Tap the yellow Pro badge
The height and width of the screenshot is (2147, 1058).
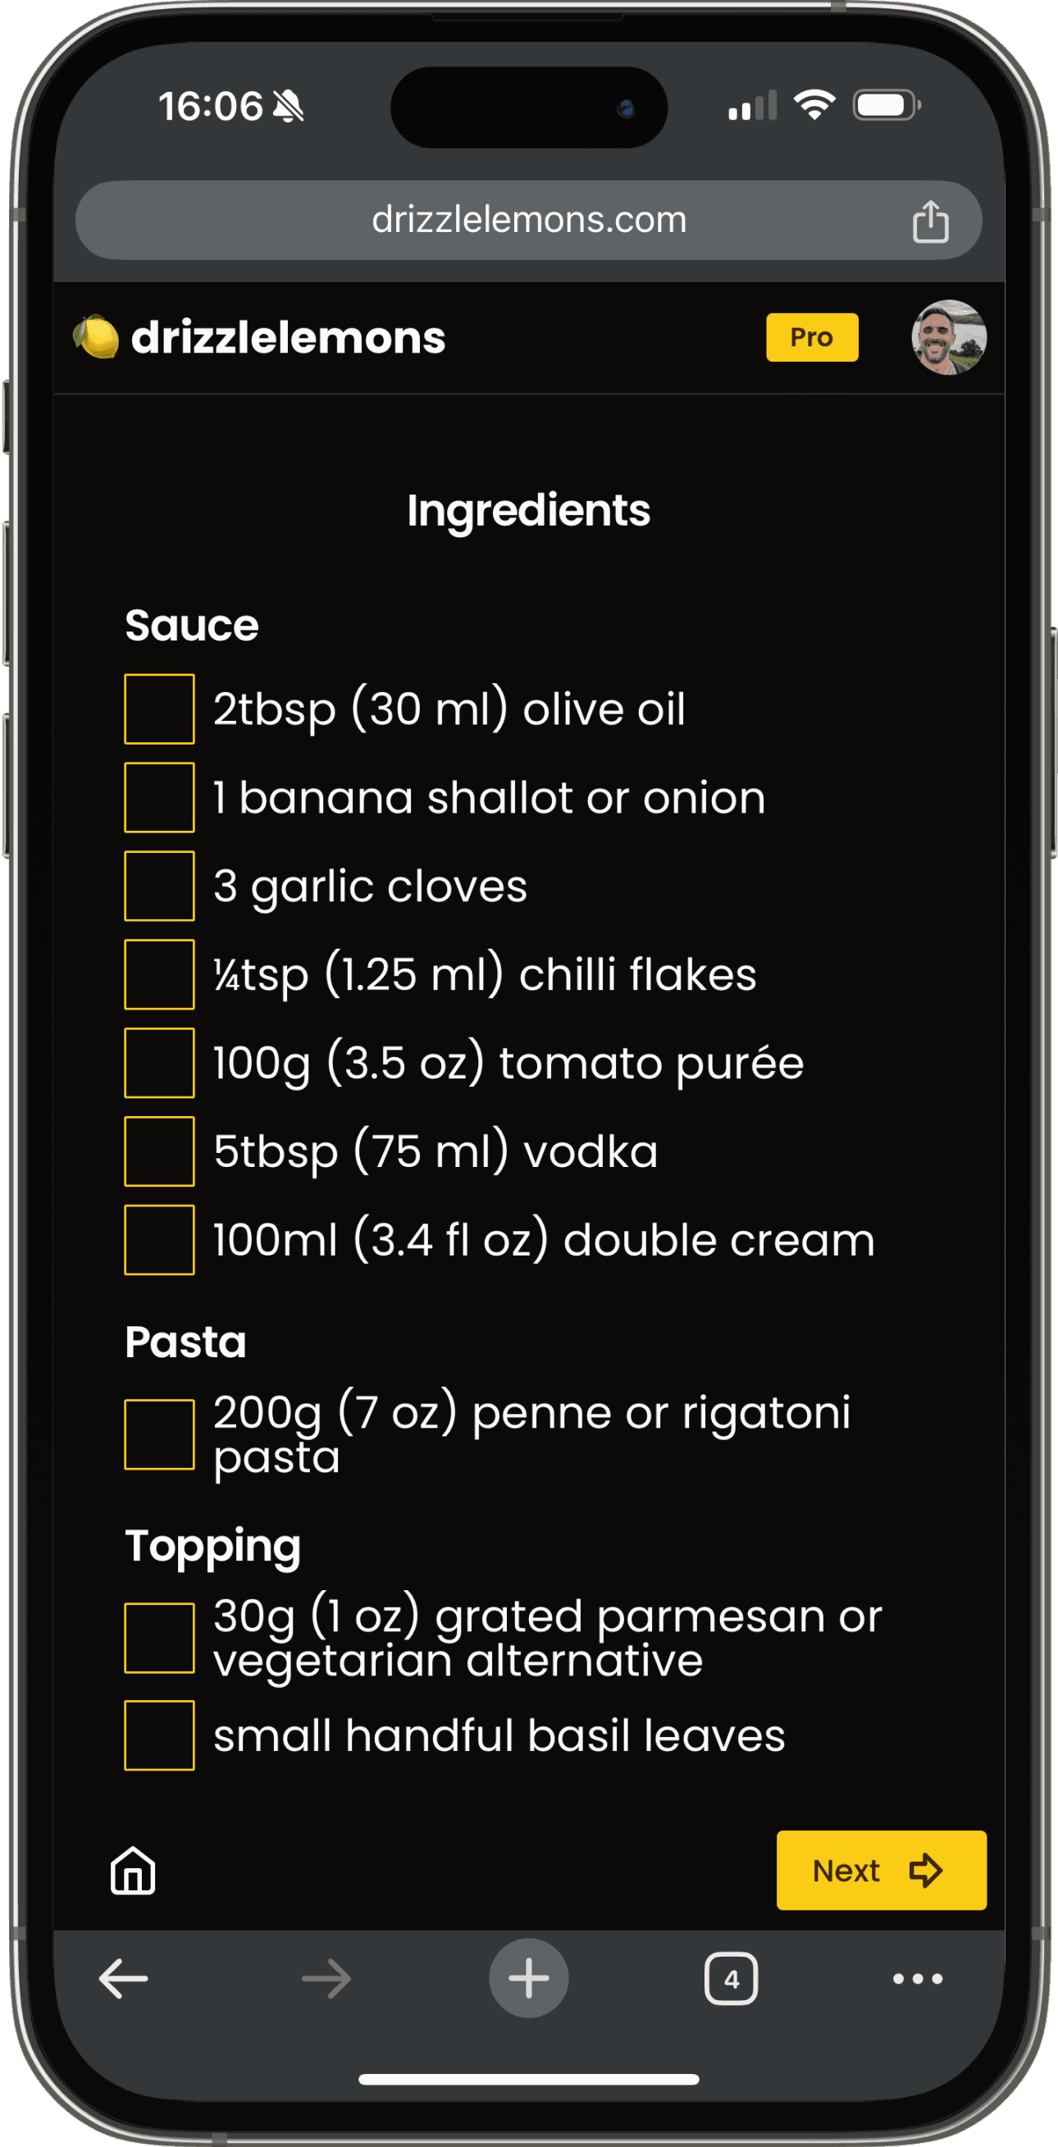(811, 338)
